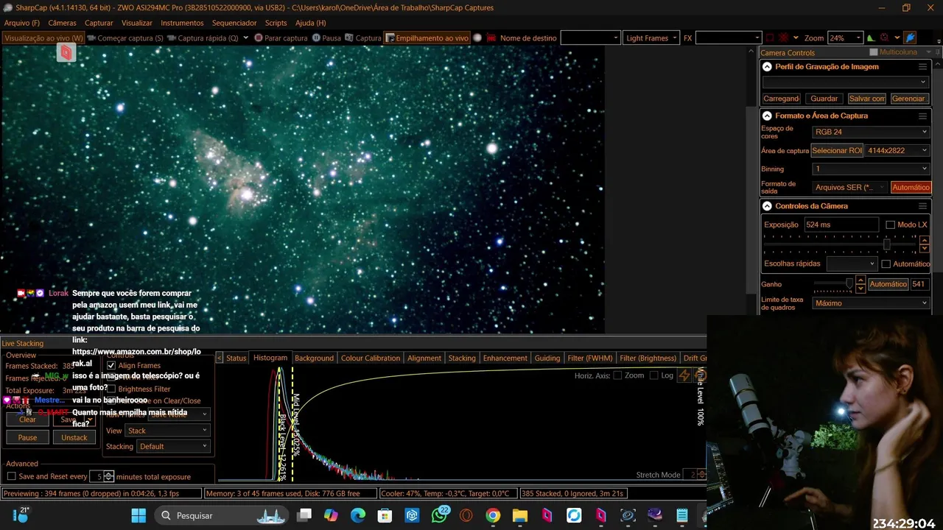This screenshot has height=530, width=943.
Task: Open the Binning dropdown
Action: 870,169
